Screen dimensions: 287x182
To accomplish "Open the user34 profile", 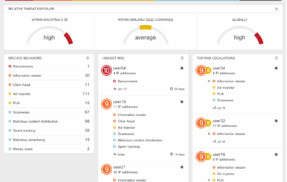I will coord(219,68).
